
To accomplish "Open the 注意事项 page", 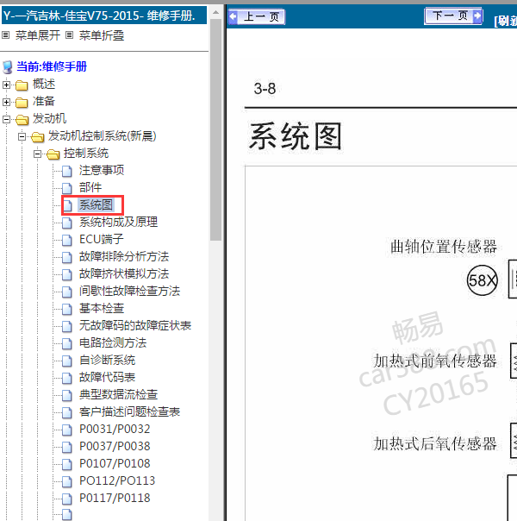I will click(102, 171).
